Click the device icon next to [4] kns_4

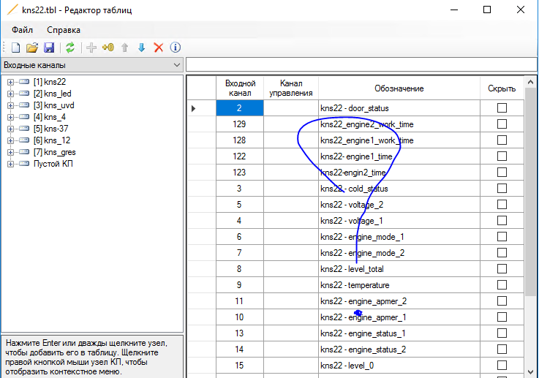pyautogui.click(x=24, y=117)
